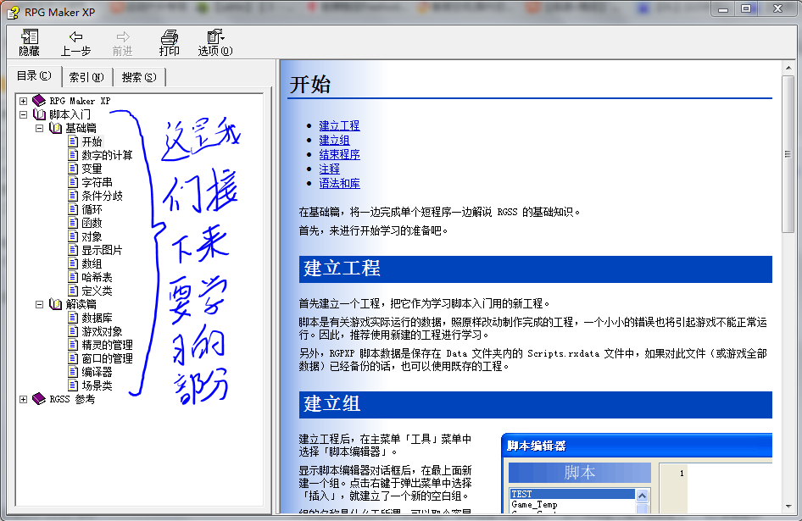Viewport: 802px width, 521px height.
Task: Open the 选项 (Options) toolbar icon
Action: pyautogui.click(x=215, y=36)
